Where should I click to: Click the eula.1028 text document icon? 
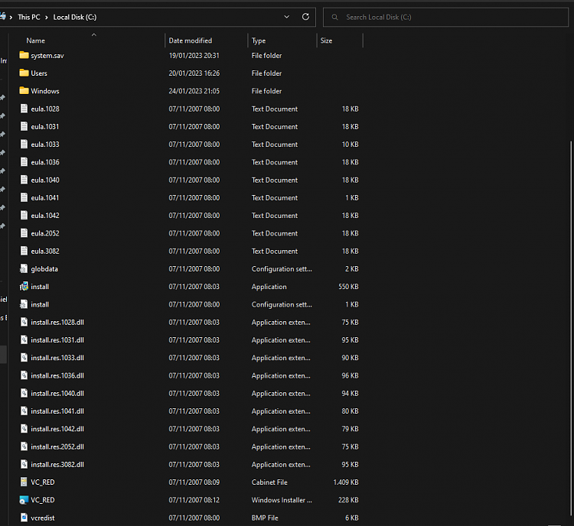[24, 109]
